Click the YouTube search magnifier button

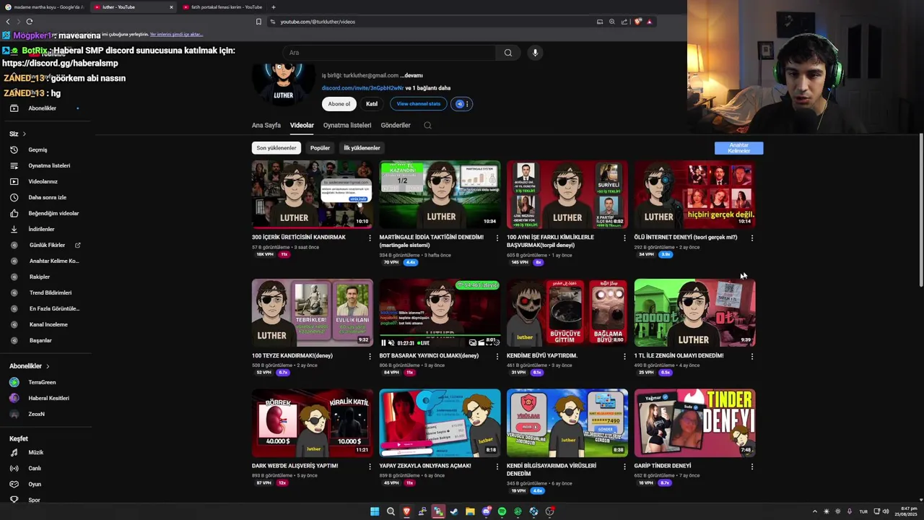pyautogui.click(x=508, y=53)
